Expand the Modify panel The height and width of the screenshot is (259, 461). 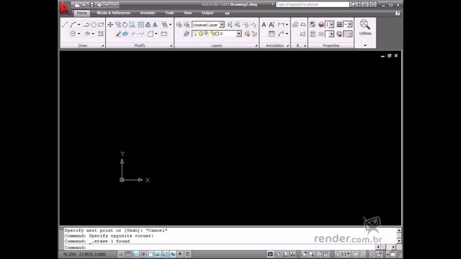(x=171, y=45)
